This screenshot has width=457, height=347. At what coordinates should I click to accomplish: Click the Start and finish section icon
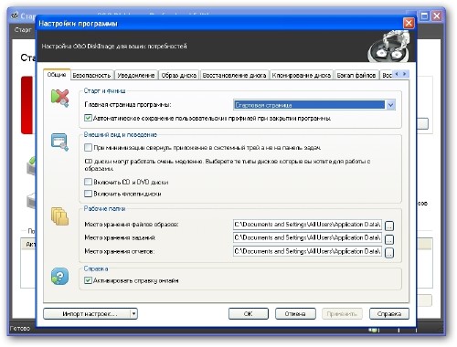pyautogui.click(x=59, y=98)
